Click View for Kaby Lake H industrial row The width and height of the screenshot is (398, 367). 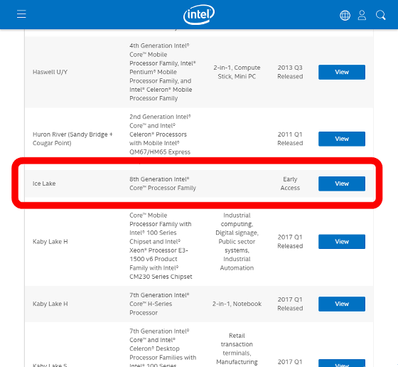coord(342,242)
